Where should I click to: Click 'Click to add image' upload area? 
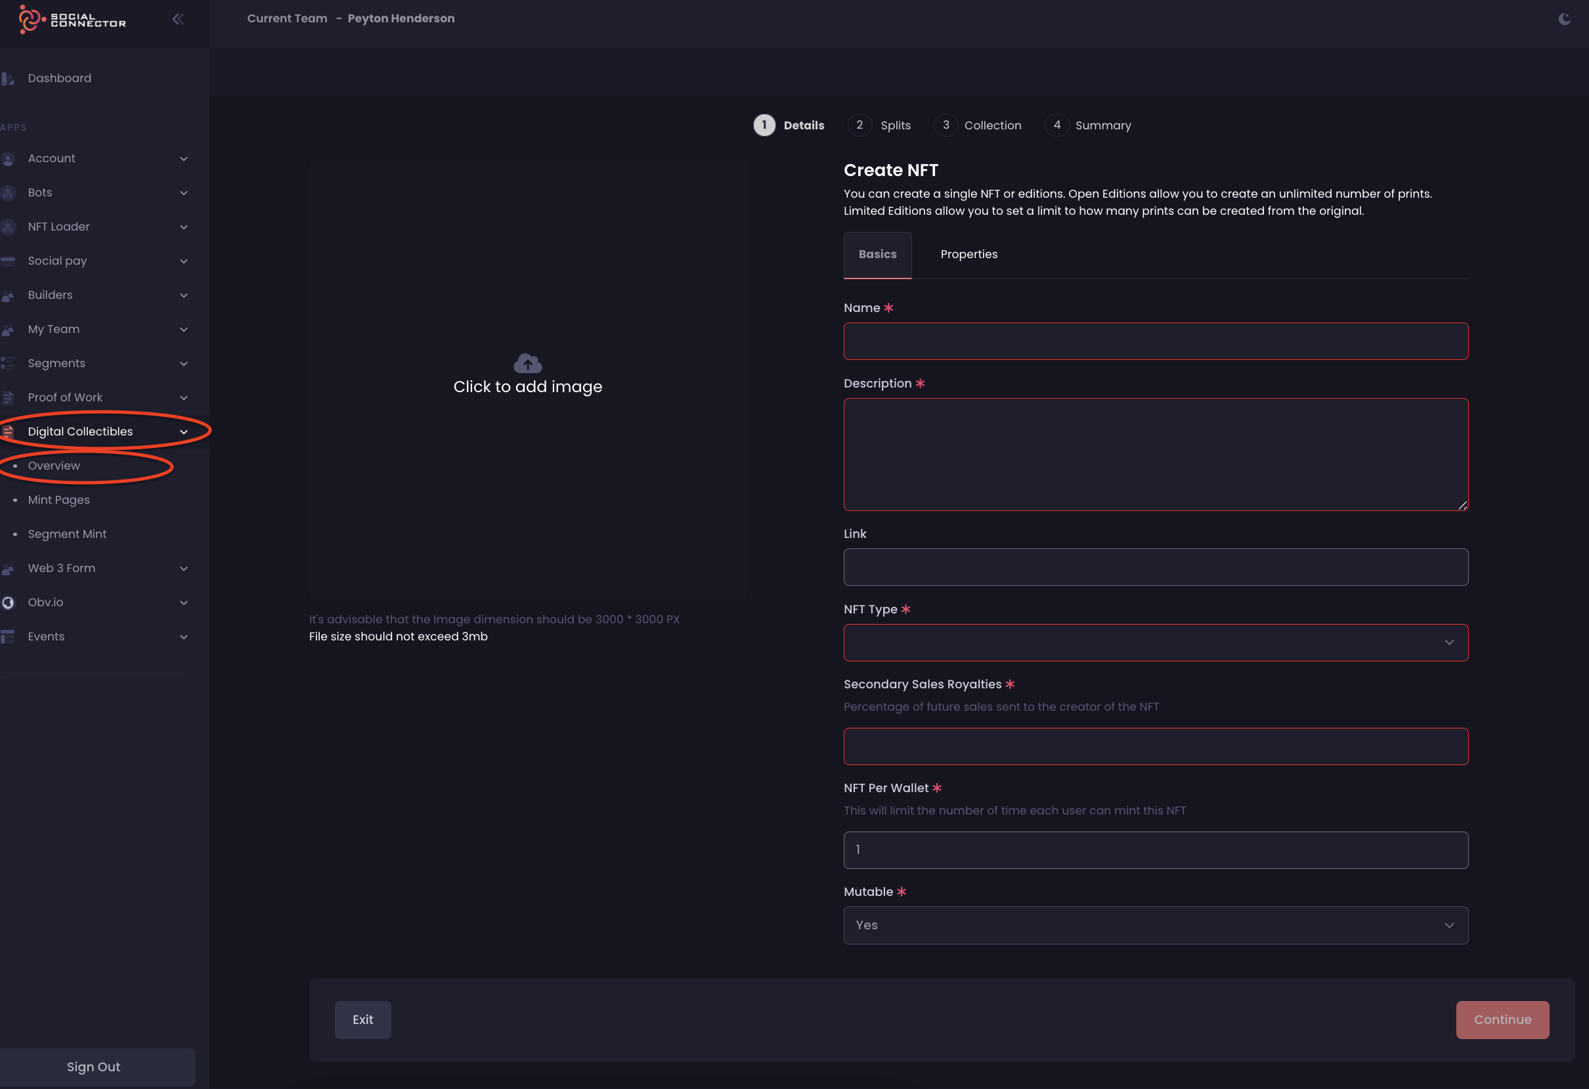(528, 379)
